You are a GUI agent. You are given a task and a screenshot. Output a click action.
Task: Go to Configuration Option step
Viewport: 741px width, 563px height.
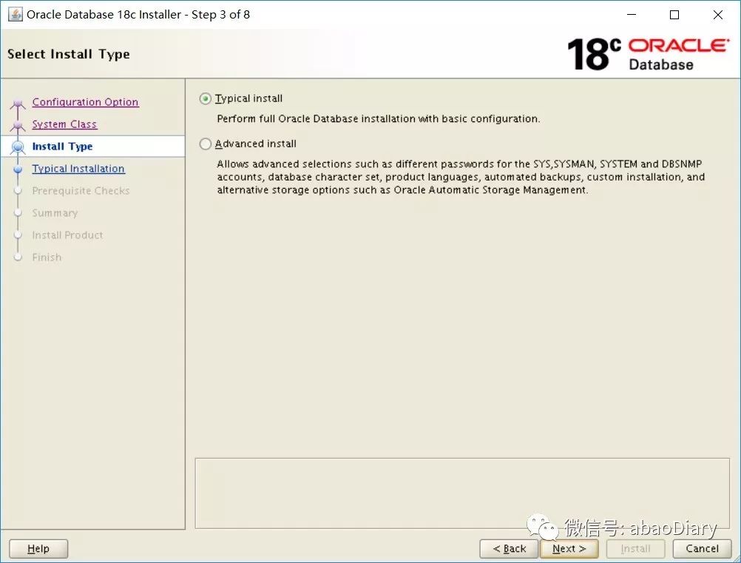(85, 102)
